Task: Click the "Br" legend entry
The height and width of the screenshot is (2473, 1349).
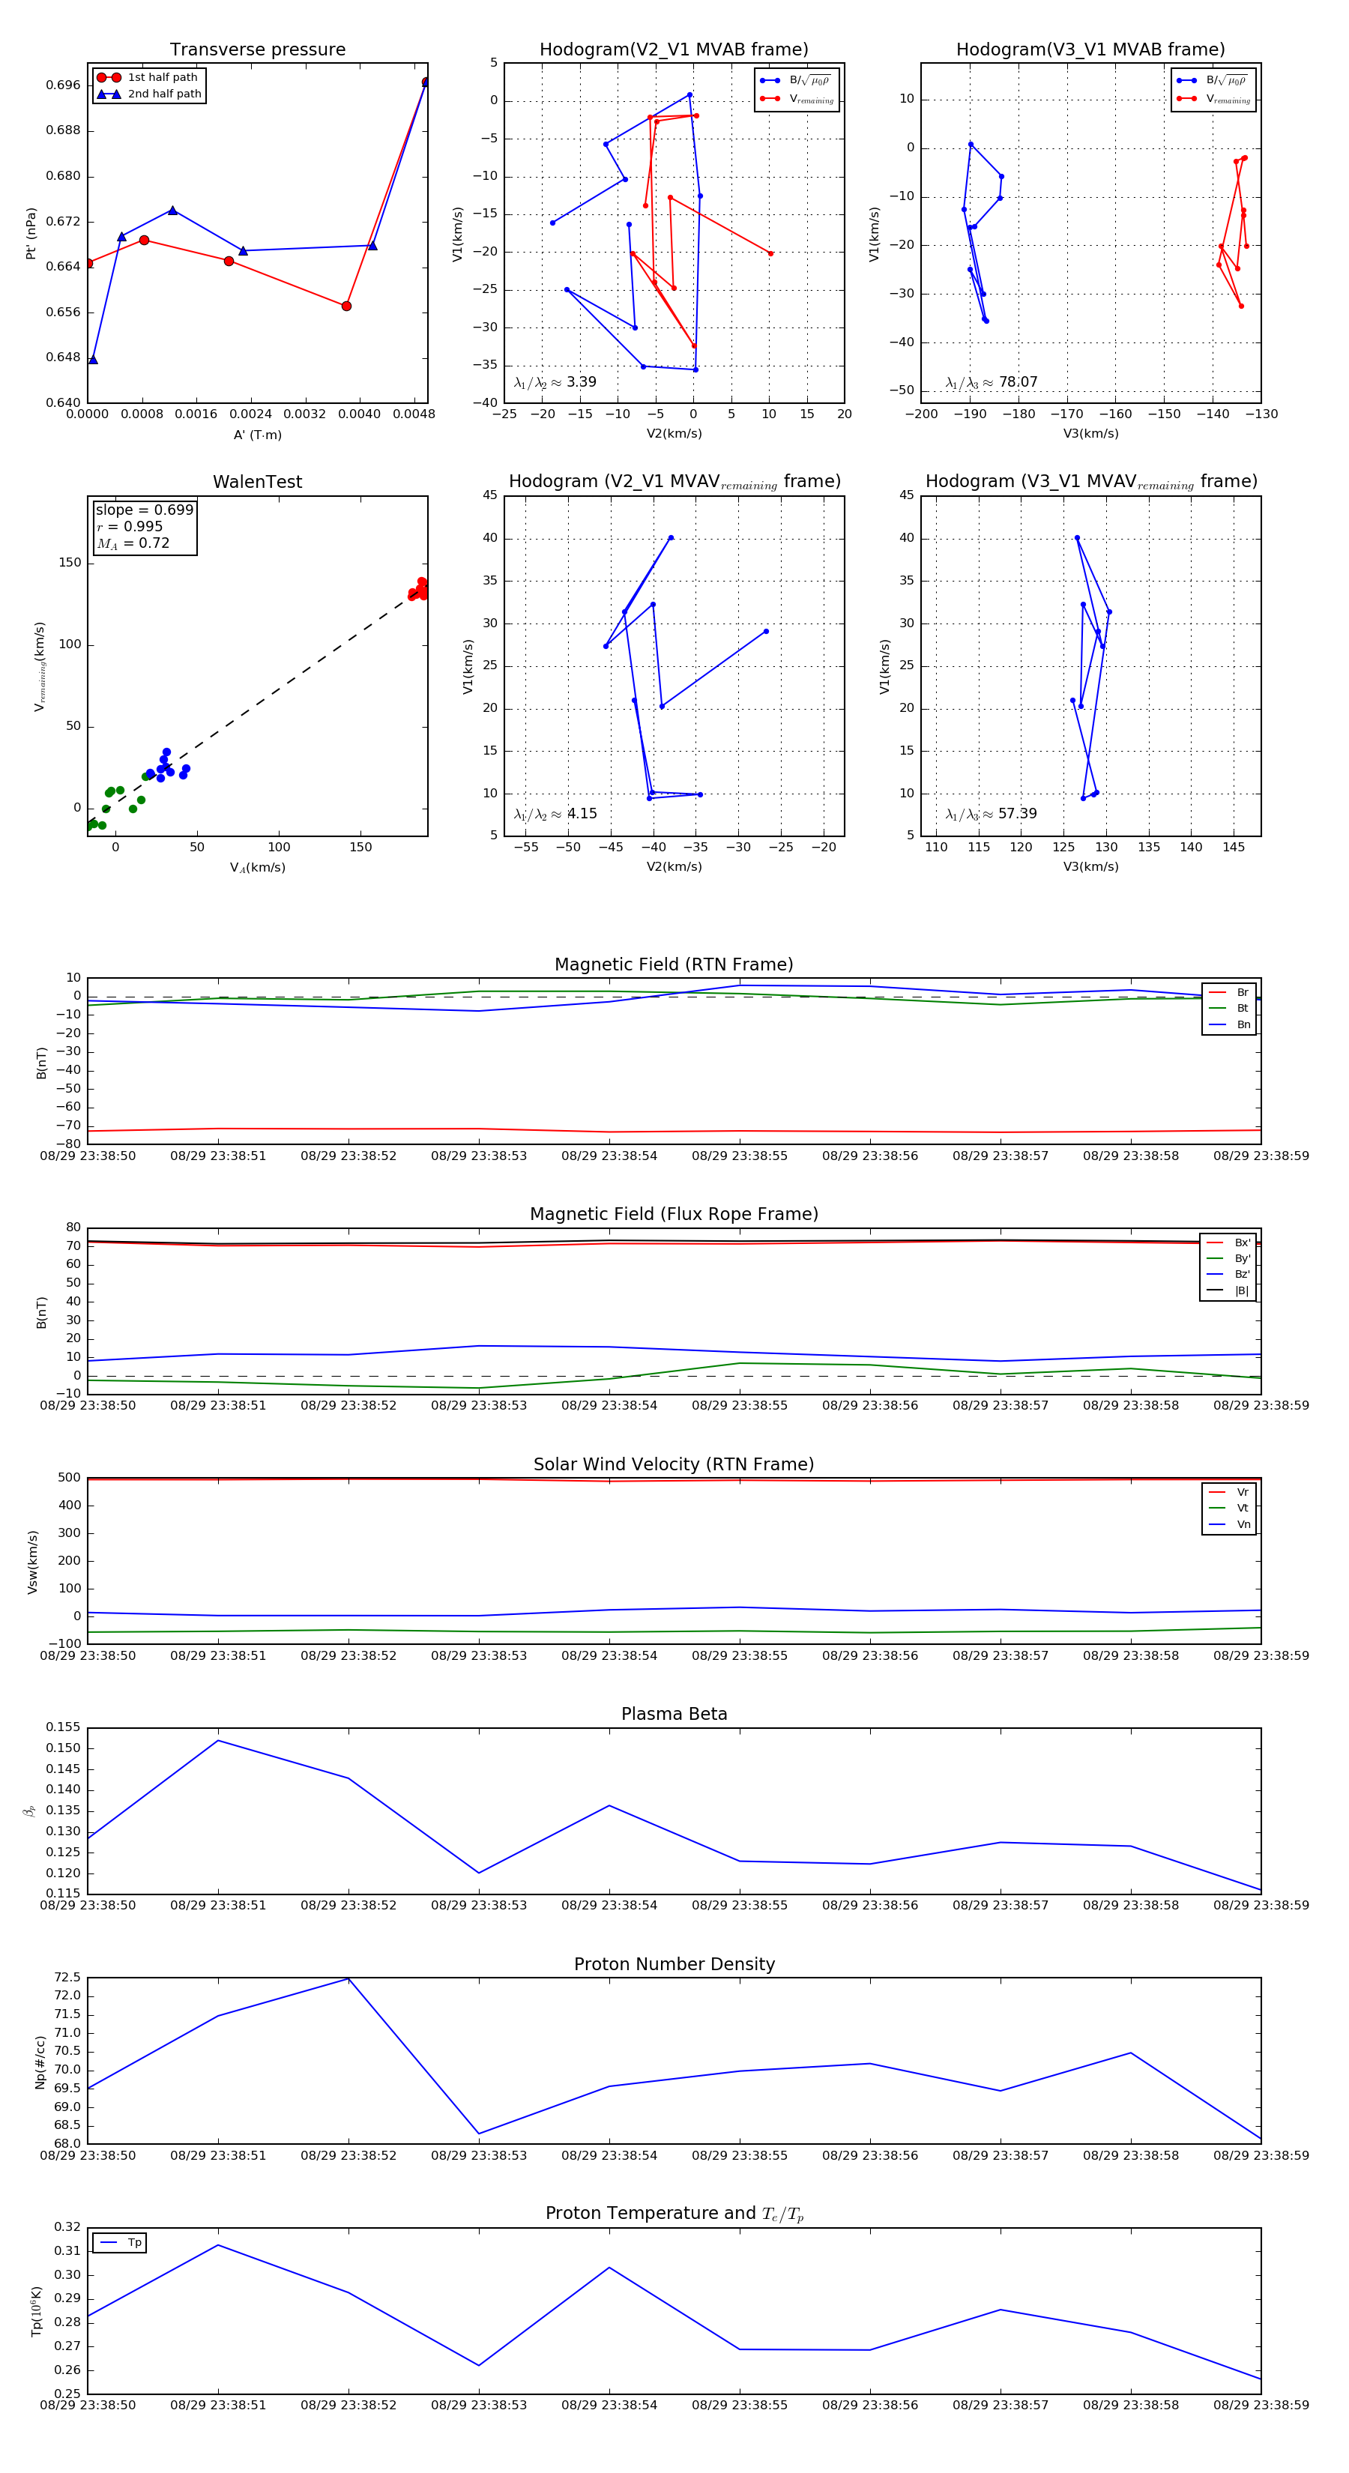Action: tap(1230, 993)
